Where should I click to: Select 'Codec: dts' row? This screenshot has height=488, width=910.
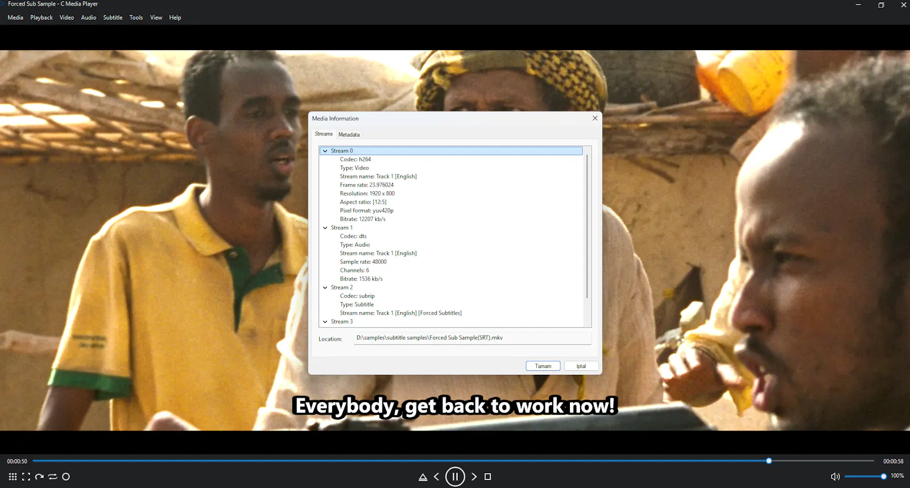click(353, 236)
